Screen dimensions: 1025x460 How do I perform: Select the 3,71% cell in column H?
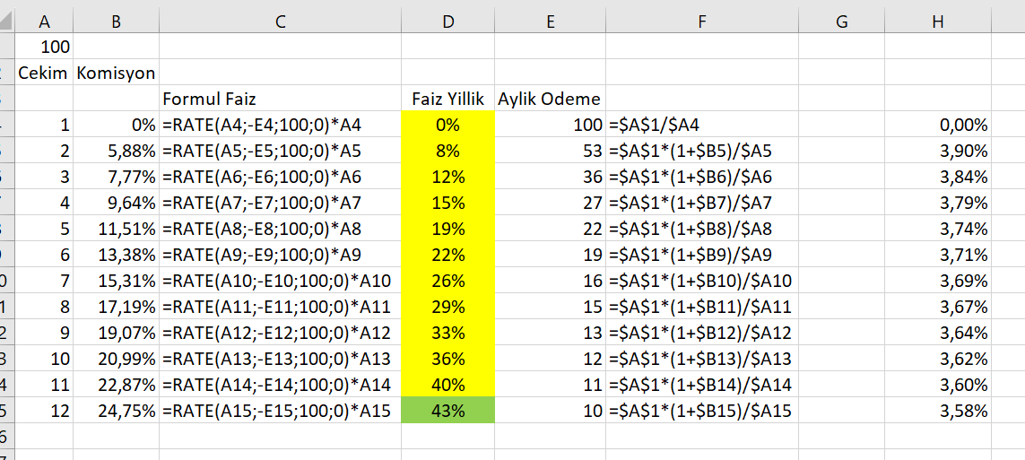[938, 255]
